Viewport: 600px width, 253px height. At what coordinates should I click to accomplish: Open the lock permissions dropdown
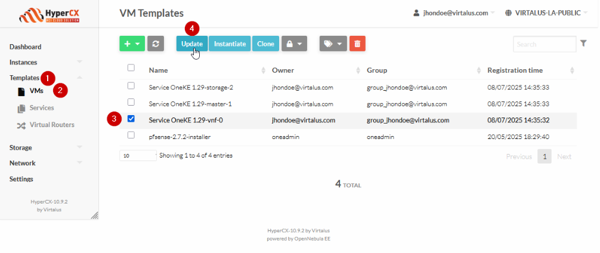294,44
